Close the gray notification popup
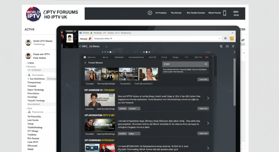Image resolution: width=279 pixels, height=152 pixels. tap(206, 64)
